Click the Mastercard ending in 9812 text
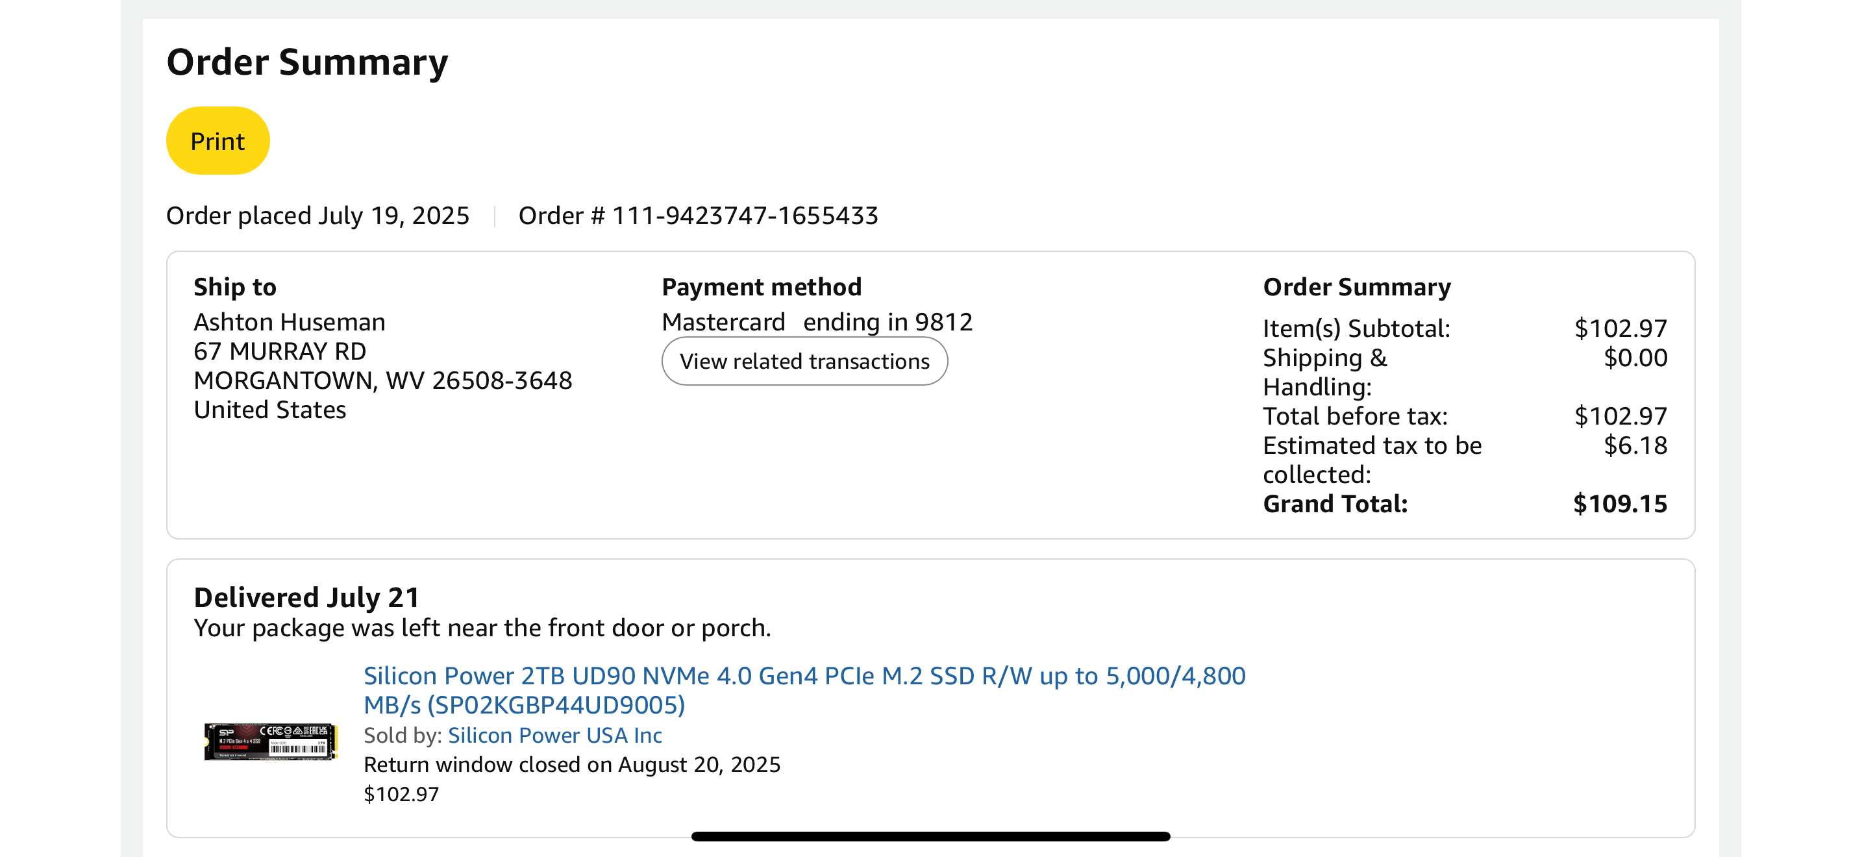Screen dimensions: 1862x857 coord(817,321)
